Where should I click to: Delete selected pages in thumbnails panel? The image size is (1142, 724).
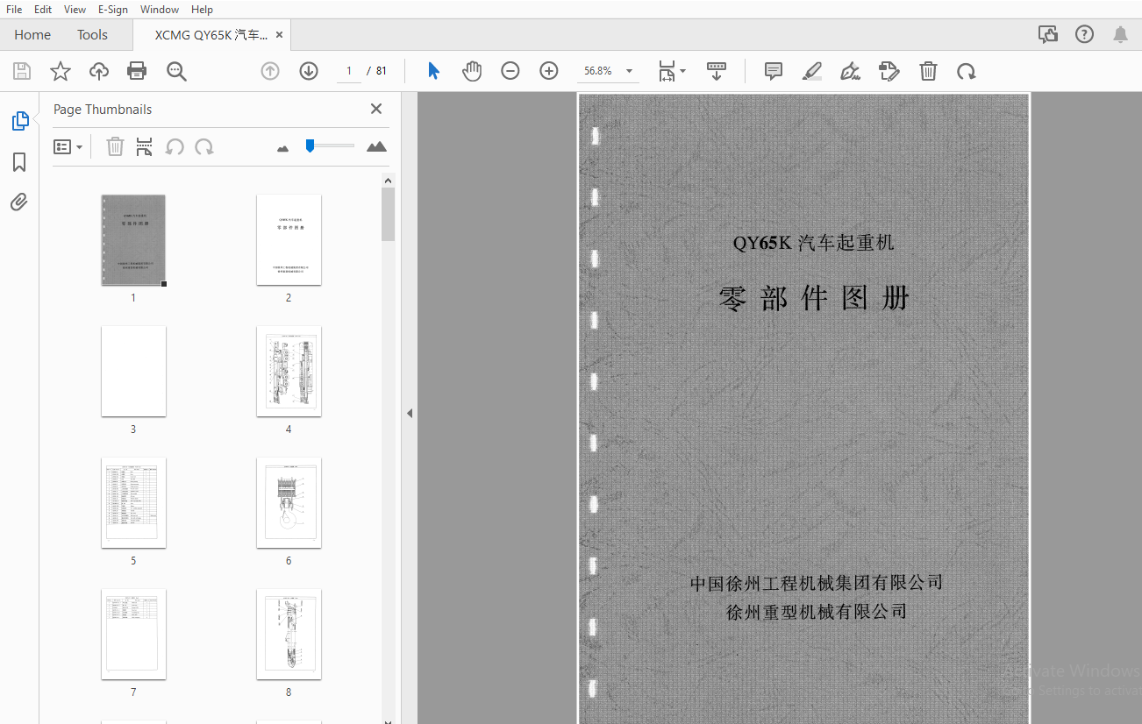[x=115, y=146]
